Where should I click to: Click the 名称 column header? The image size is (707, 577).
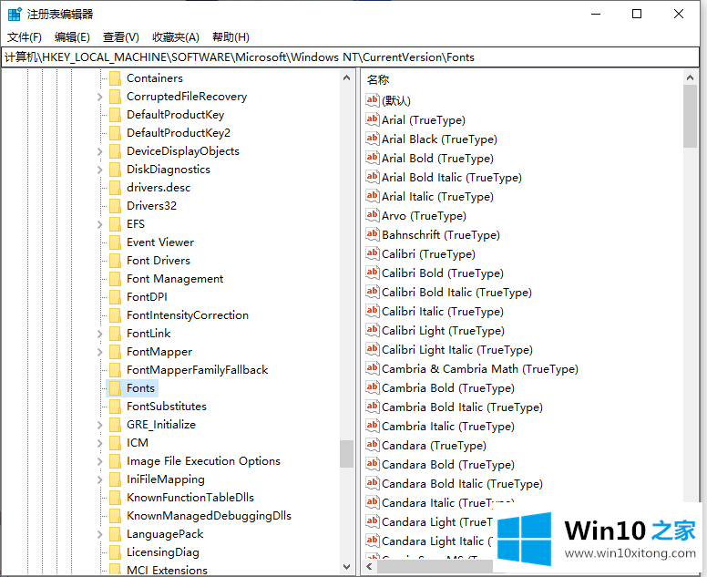click(x=378, y=80)
